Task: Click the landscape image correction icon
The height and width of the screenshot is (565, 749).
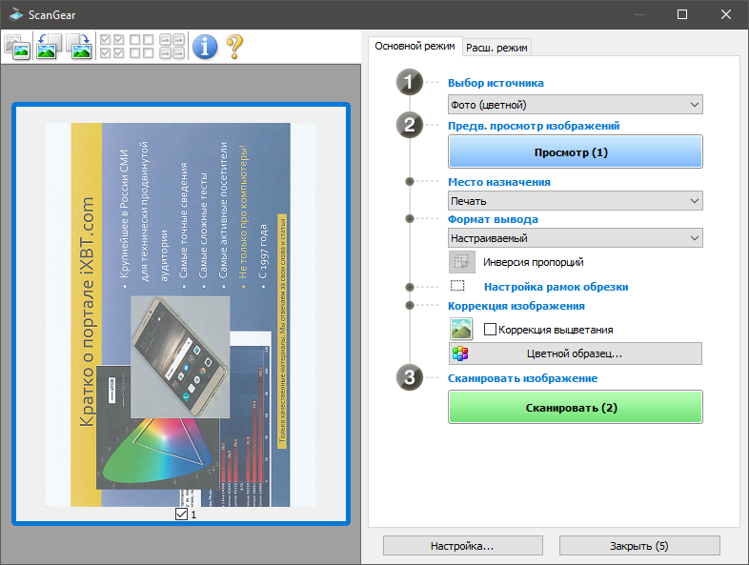Action: (461, 329)
